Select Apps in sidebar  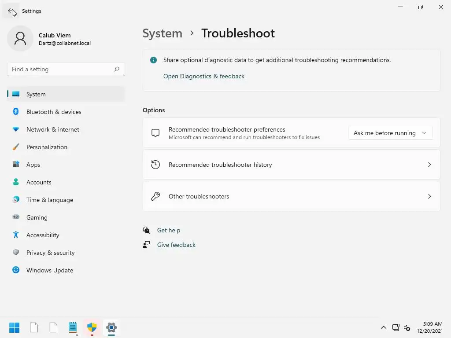pyautogui.click(x=66, y=165)
